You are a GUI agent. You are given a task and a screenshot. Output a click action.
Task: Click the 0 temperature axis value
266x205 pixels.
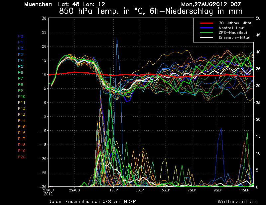45,102
